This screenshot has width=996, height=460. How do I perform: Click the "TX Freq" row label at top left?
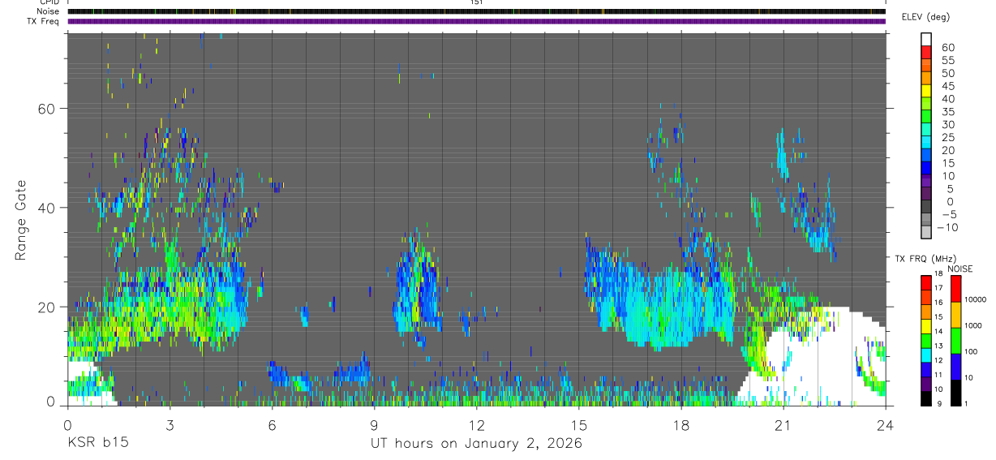[x=43, y=21]
